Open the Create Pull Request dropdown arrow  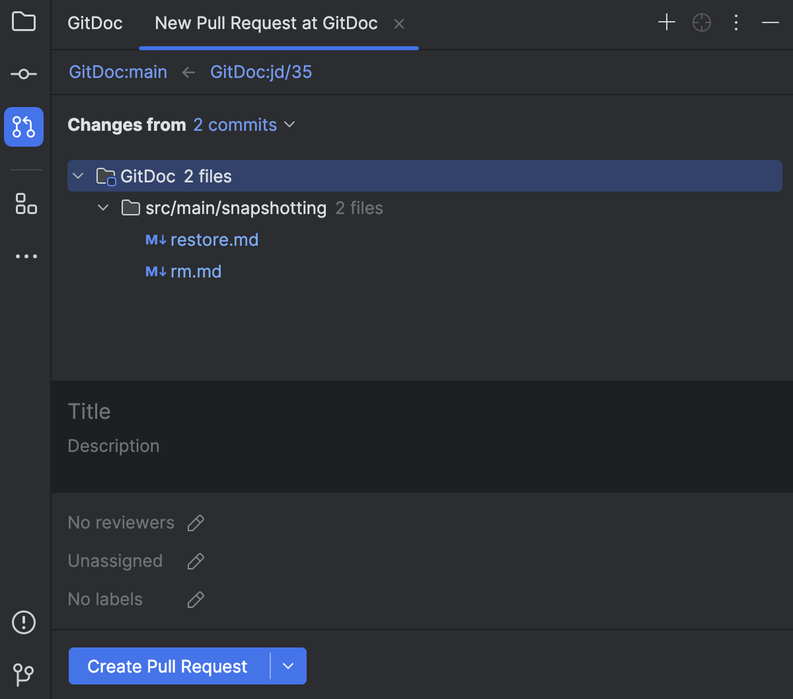point(289,666)
